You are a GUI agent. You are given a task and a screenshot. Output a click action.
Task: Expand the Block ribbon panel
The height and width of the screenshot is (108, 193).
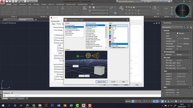156,16
